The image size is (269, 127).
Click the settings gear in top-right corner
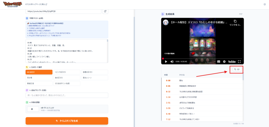(265, 4)
